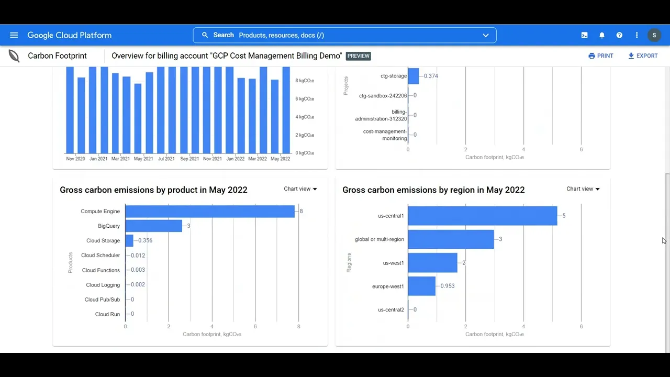The width and height of the screenshot is (670, 377).
Task: Click the Google Cloud Platform logo
Action: [70, 35]
